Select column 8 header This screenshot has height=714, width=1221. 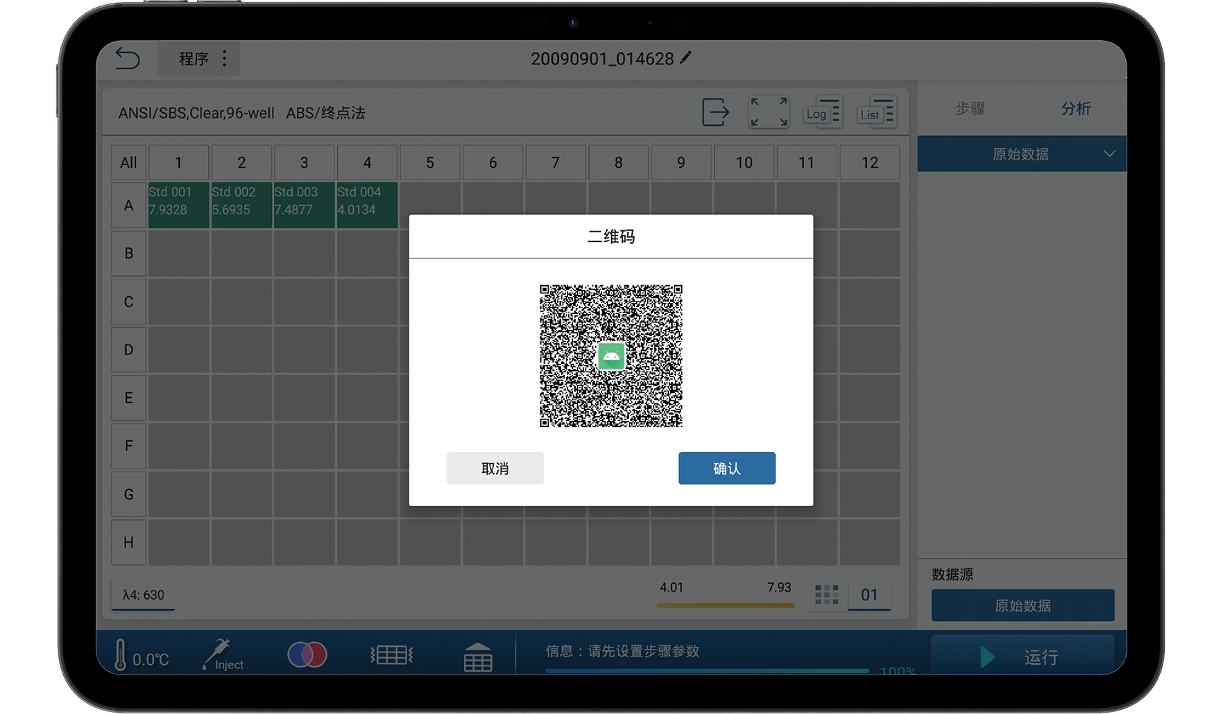(x=618, y=163)
